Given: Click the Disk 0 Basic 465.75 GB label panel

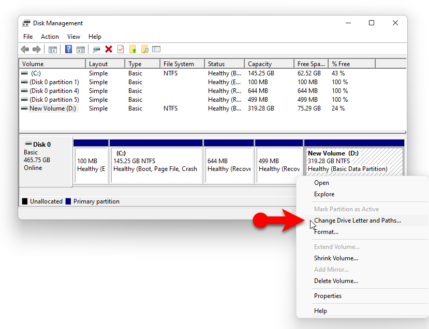Looking at the screenshot, I should (46, 162).
